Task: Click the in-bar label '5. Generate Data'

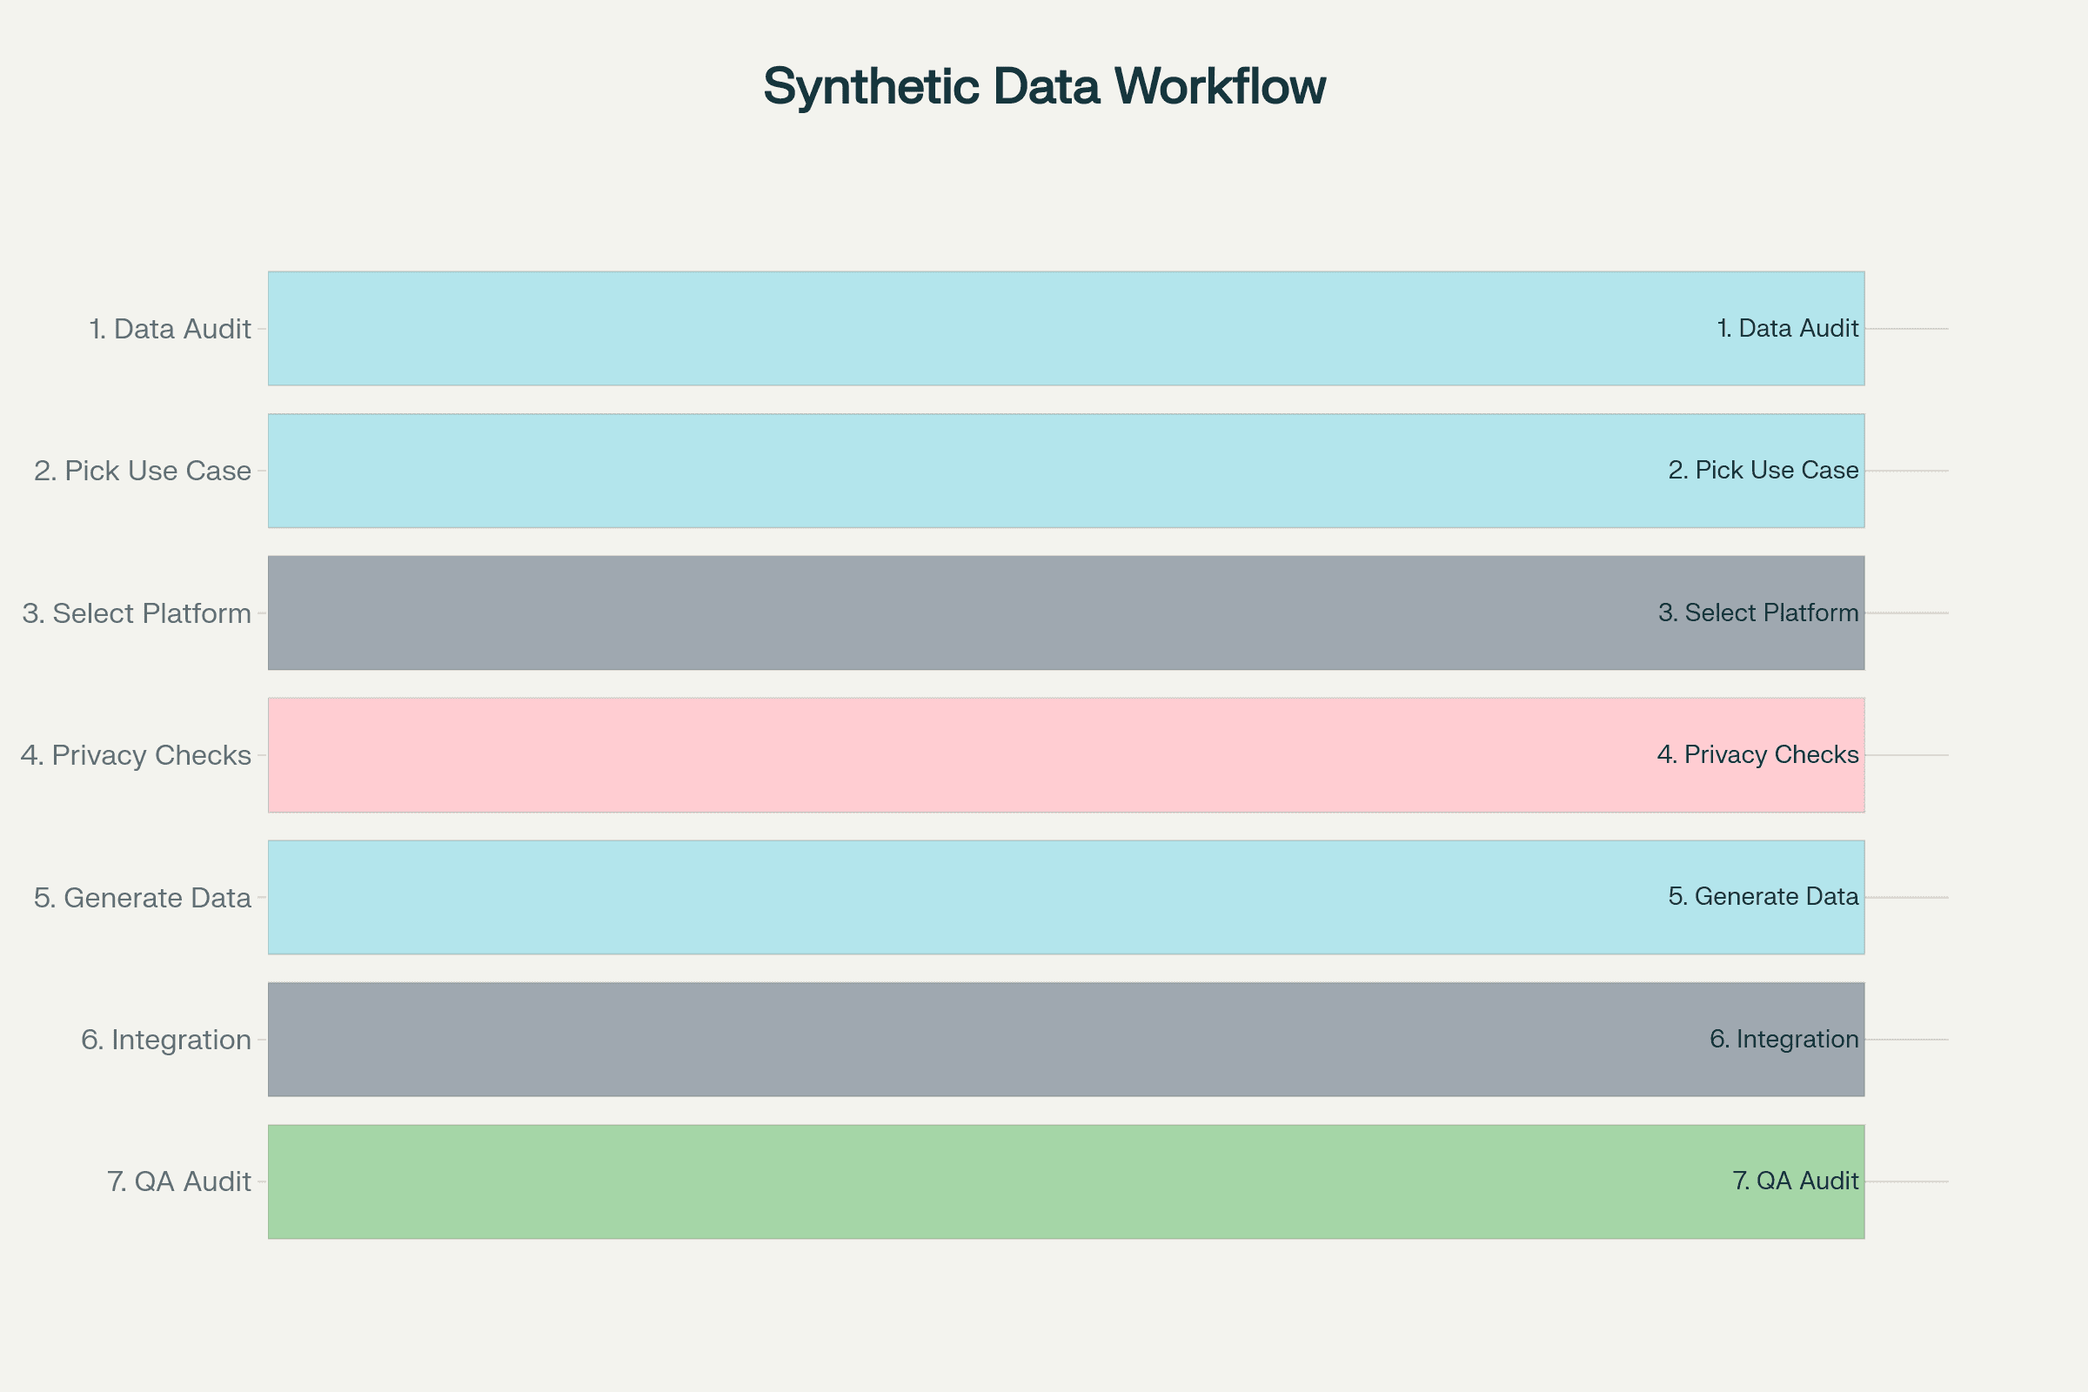Action: click(1763, 897)
